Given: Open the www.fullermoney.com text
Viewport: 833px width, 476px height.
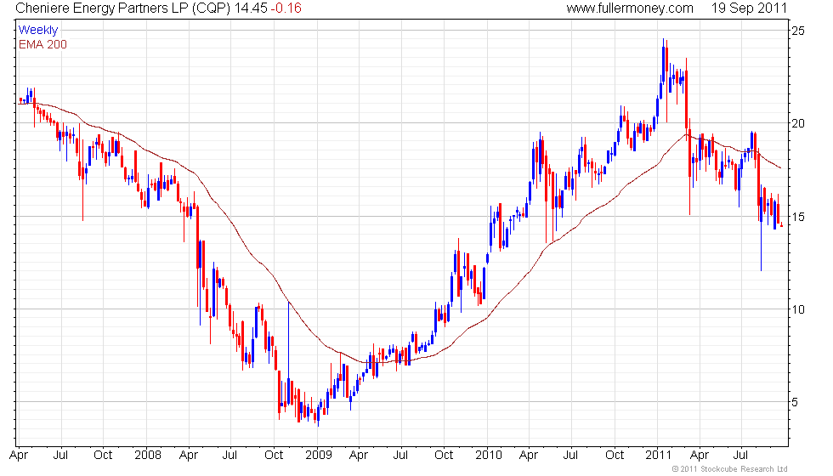Looking at the screenshot, I should click(x=630, y=8).
